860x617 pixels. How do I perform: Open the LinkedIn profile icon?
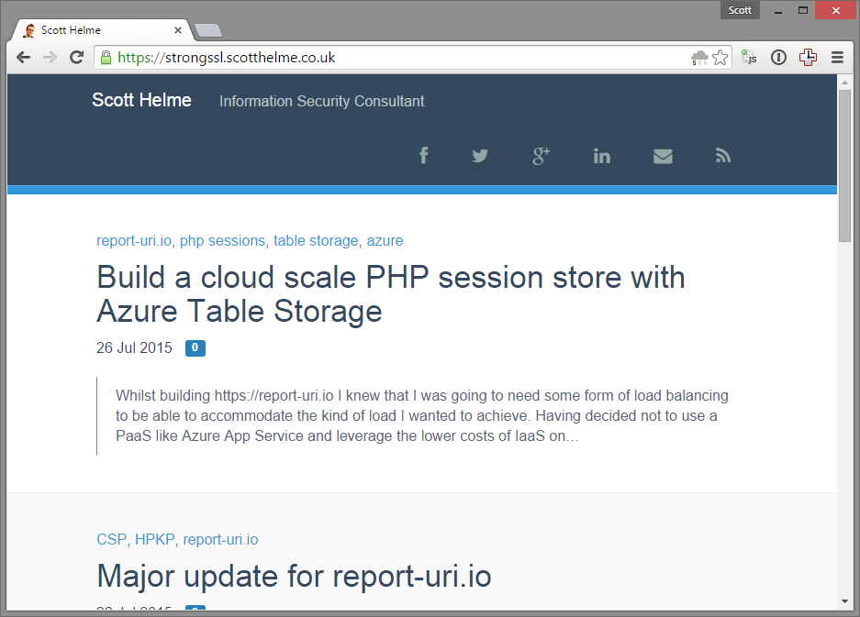coord(601,155)
